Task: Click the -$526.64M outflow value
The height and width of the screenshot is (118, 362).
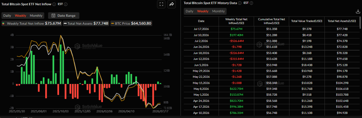Action: click(x=236, y=41)
